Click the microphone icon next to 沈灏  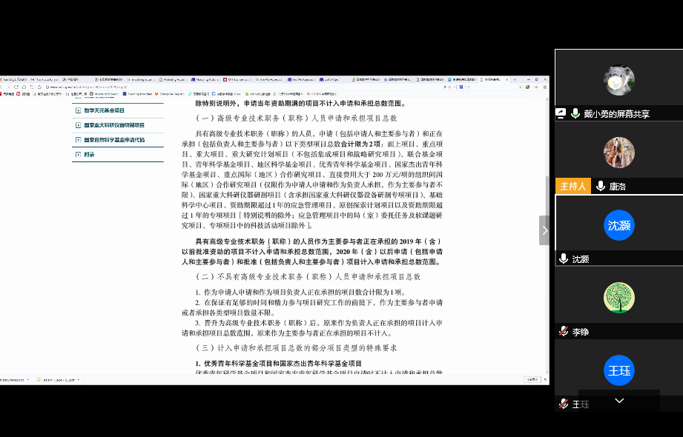564,258
